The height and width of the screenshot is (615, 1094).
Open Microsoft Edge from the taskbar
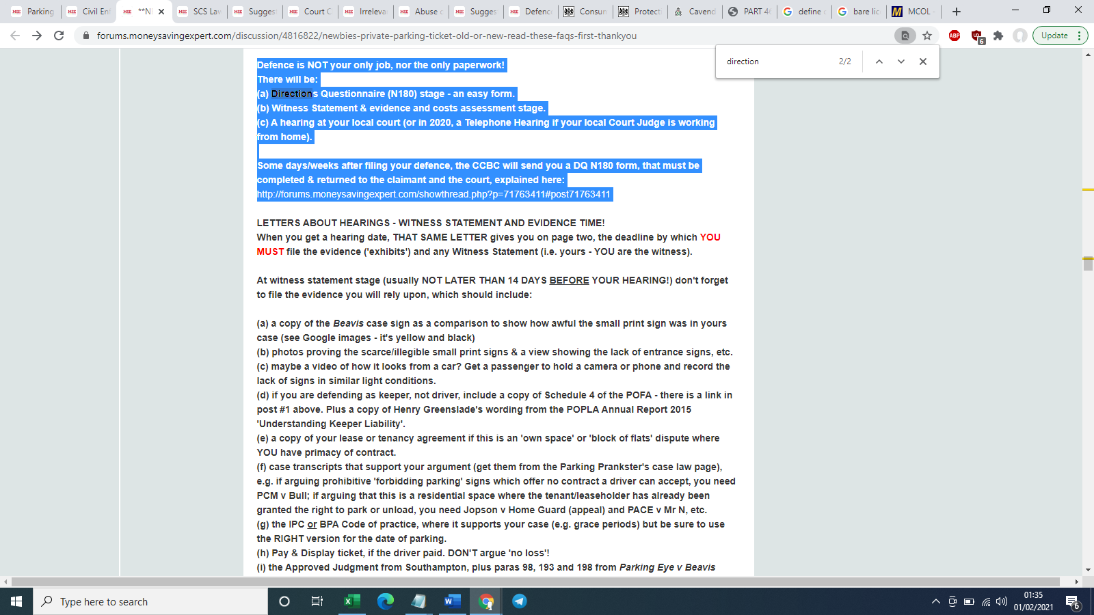coord(386,601)
